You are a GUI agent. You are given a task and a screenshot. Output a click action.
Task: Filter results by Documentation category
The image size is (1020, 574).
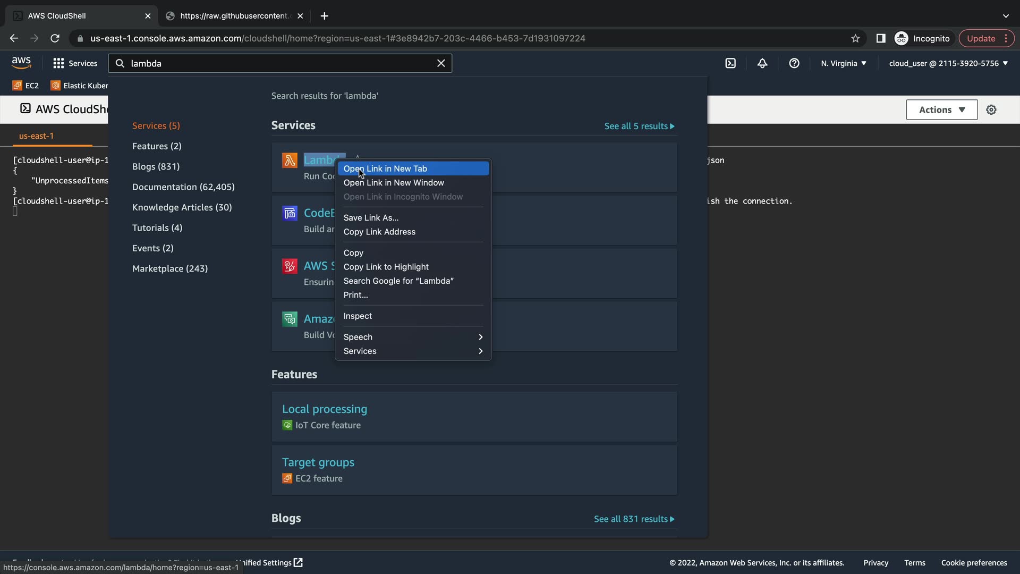pos(183,187)
